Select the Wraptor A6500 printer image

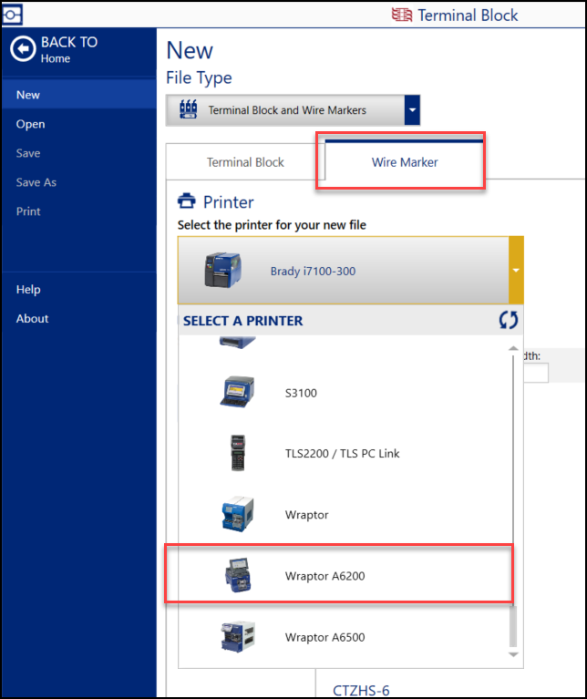coord(238,637)
